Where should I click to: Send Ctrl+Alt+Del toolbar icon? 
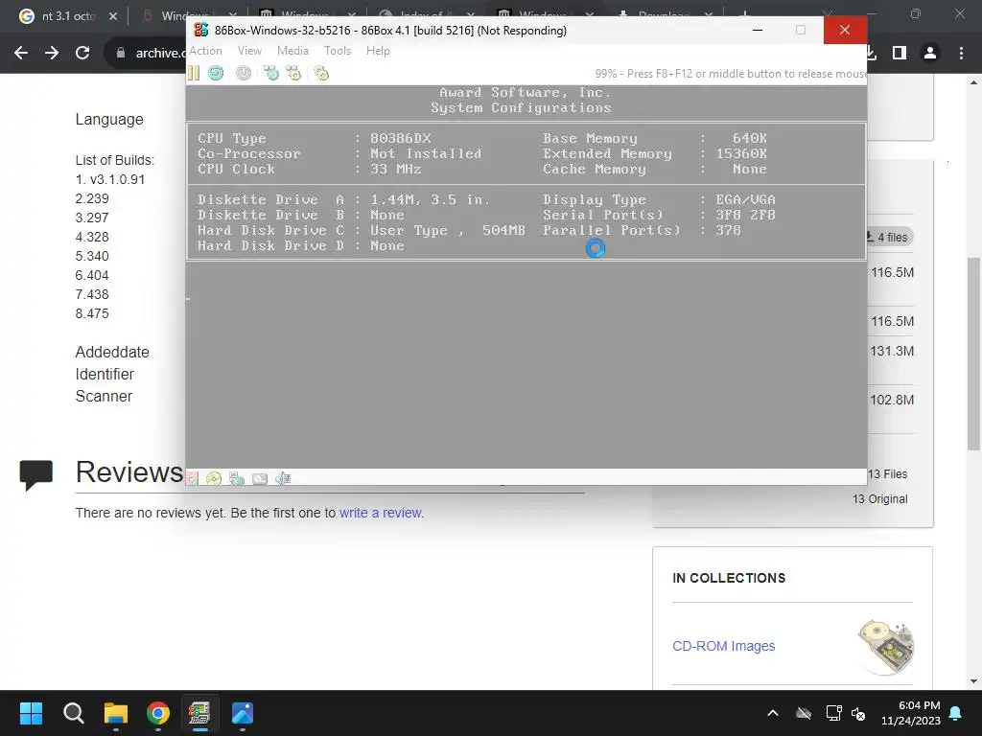[x=271, y=73]
